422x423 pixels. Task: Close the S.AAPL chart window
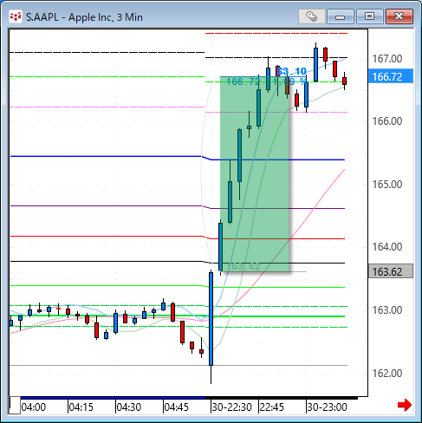pos(399,16)
